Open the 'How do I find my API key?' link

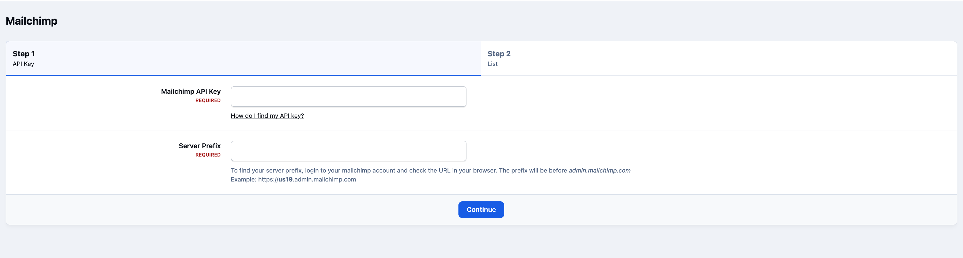coord(267,116)
